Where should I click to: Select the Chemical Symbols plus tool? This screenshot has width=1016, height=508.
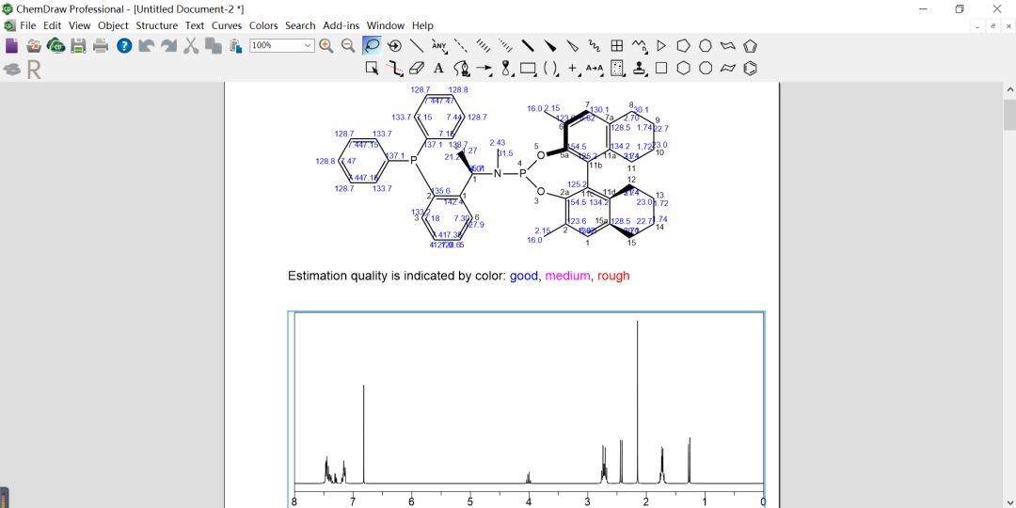point(573,68)
